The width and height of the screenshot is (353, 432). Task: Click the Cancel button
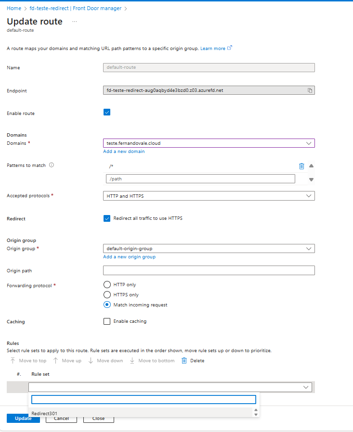coord(61,419)
